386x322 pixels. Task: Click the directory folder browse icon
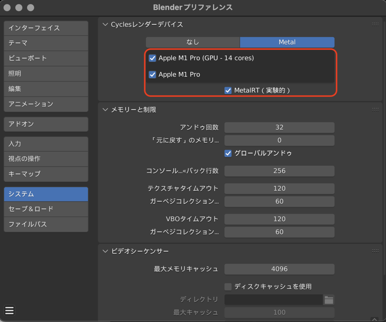click(329, 300)
